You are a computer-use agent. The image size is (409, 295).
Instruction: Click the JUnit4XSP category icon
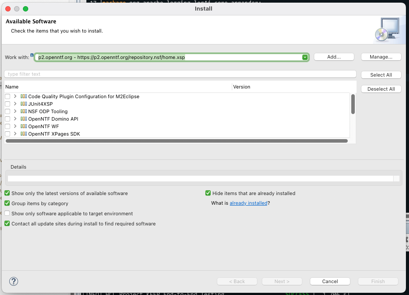pyautogui.click(x=24, y=104)
